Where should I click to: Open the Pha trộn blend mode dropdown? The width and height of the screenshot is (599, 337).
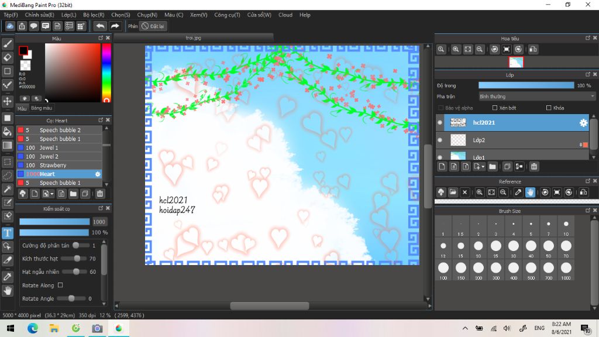pos(537,97)
